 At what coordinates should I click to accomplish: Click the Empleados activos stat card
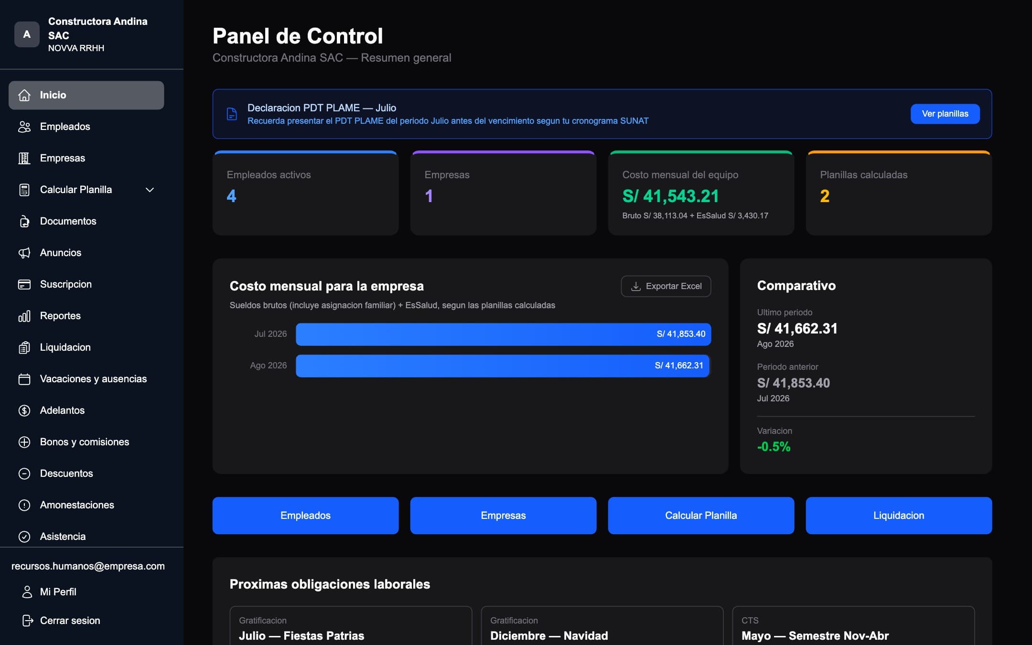point(306,193)
